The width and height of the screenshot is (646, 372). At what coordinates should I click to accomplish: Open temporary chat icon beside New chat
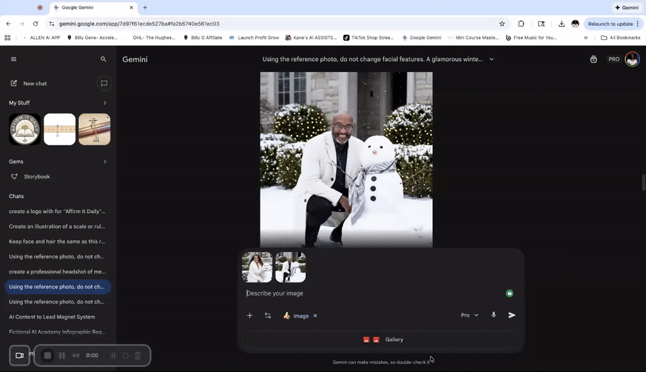(x=104, y=83)
